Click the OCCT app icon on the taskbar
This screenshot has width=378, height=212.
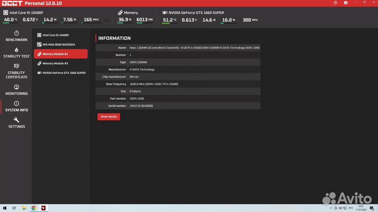click(x=44, y=208)
